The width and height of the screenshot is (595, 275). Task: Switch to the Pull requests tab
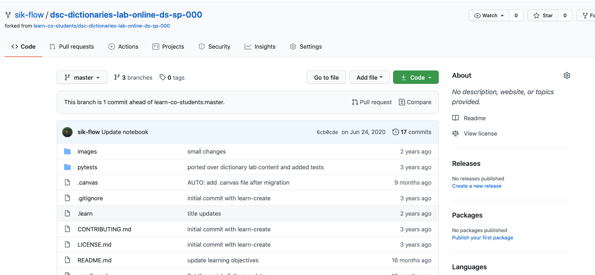pos(72,47)
